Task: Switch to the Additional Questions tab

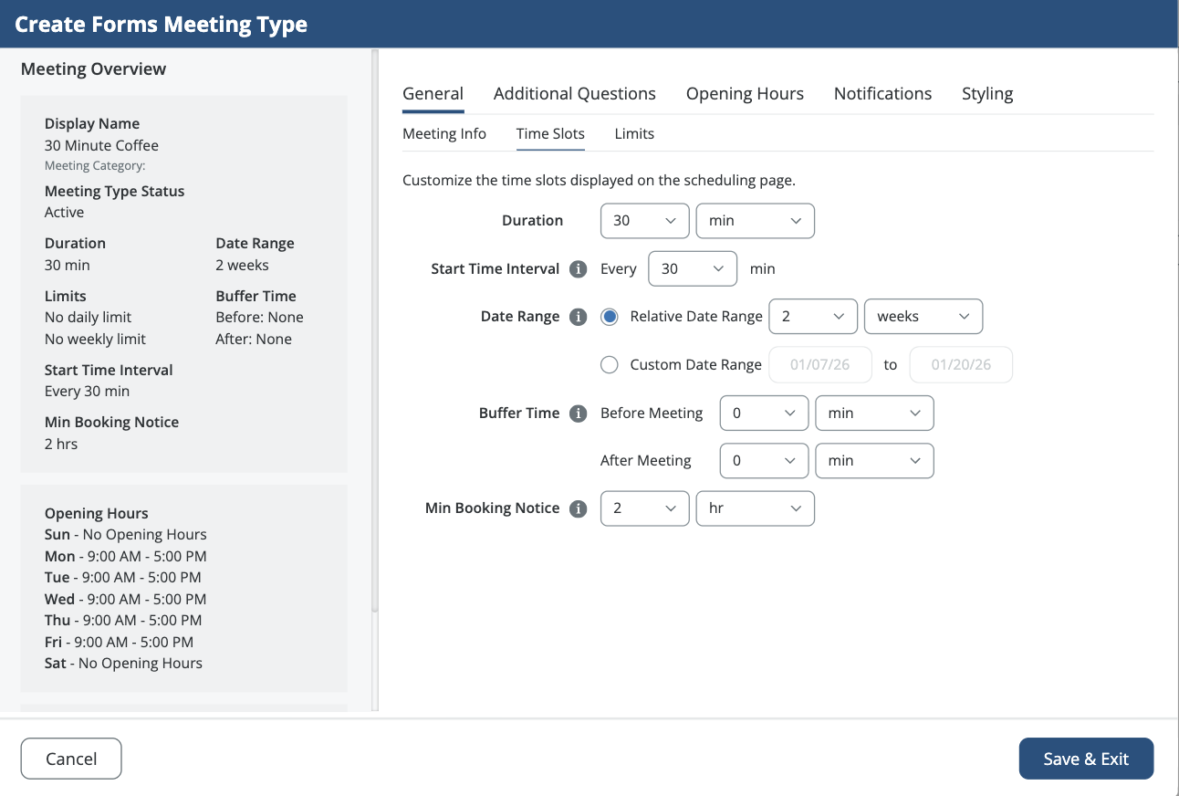Action: tap(574, 94)
